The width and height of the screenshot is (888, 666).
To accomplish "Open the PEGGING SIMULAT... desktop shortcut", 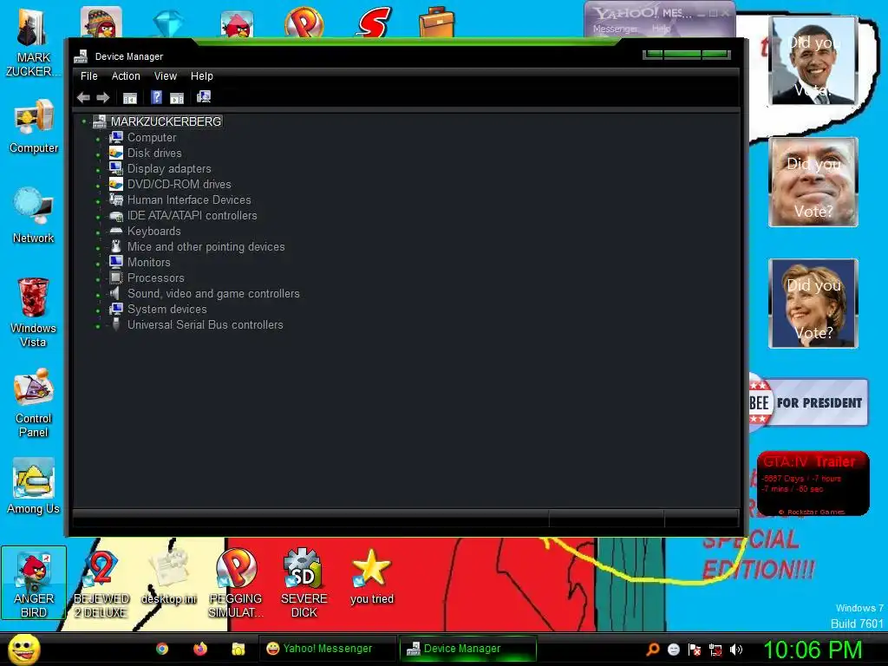I will [x=236, y=584].
